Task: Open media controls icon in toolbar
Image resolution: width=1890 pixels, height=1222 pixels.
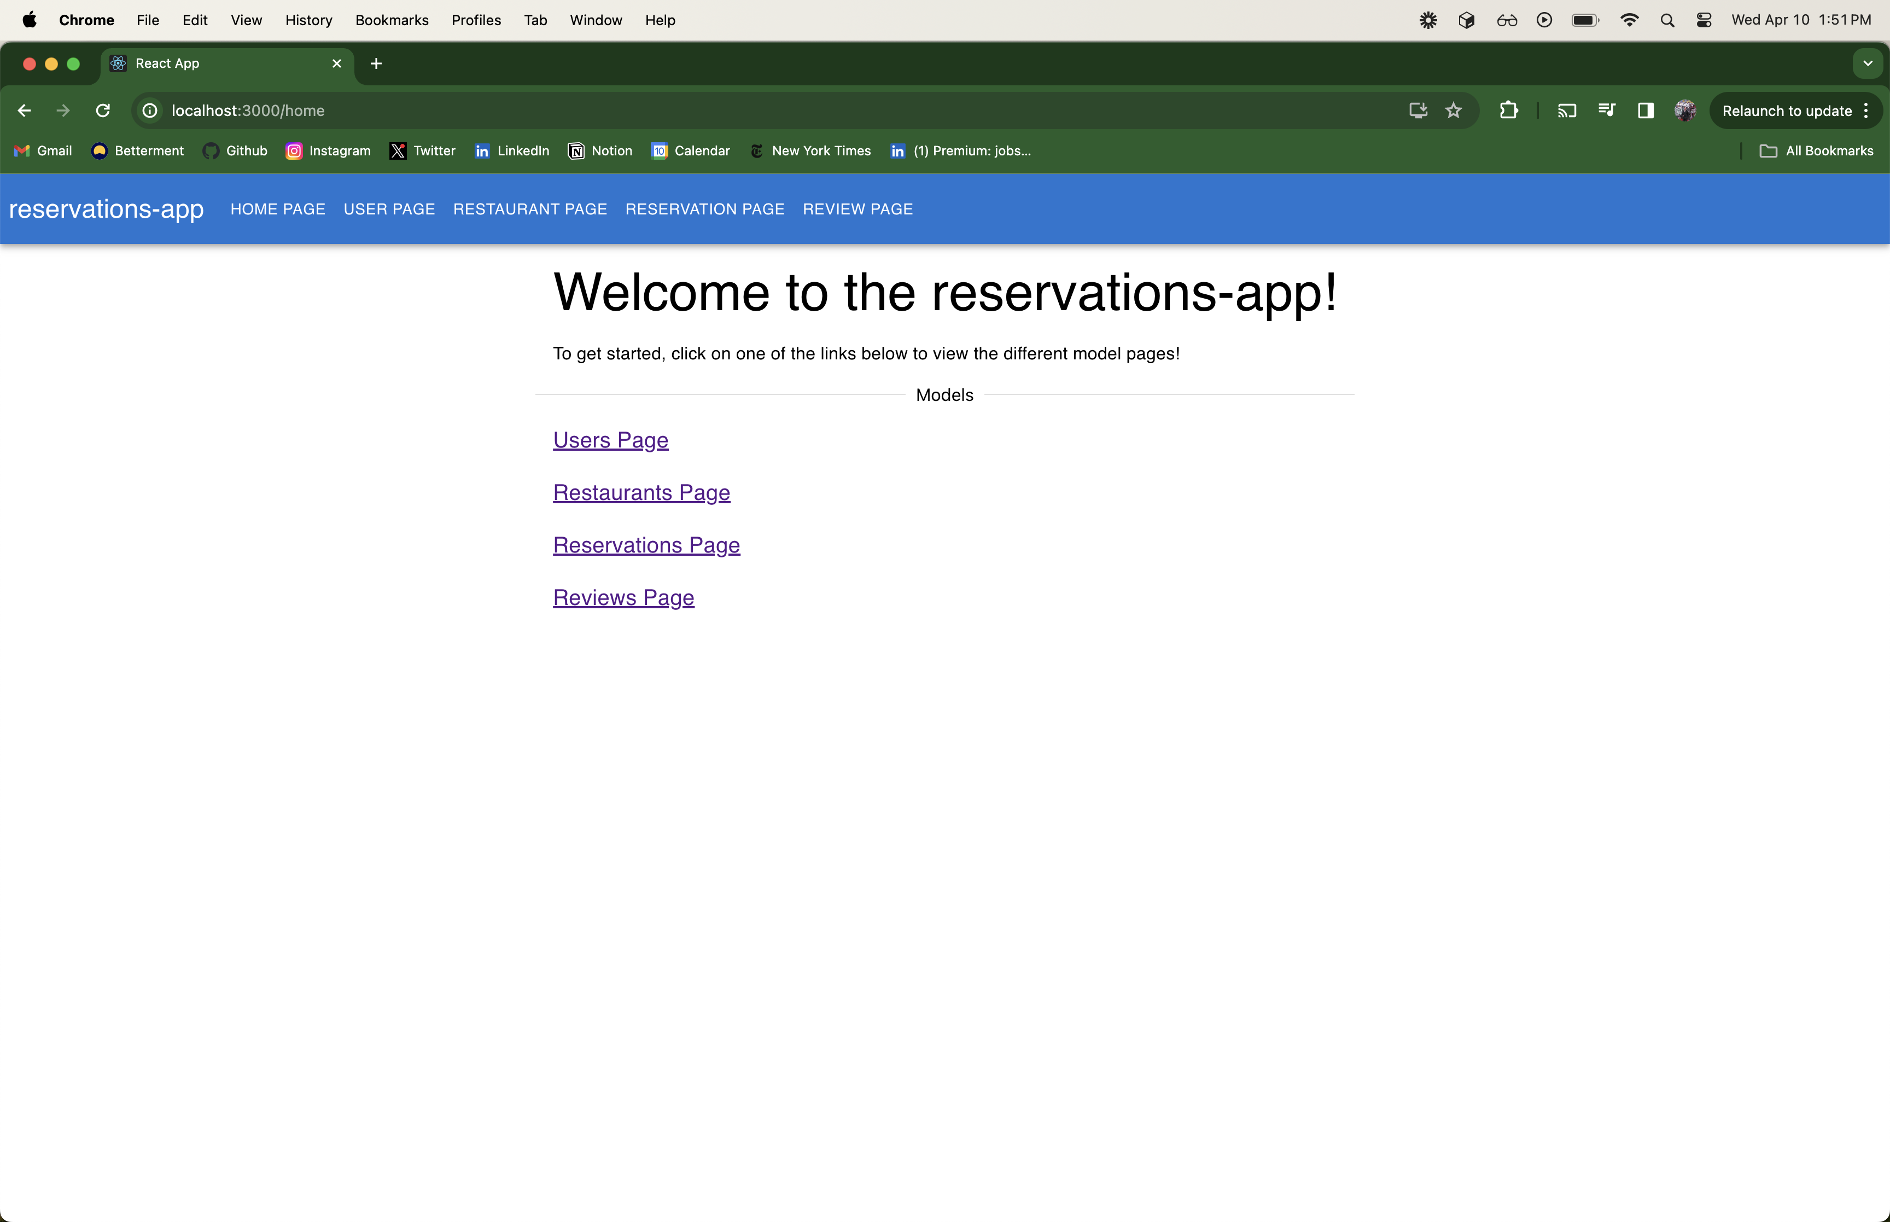Action: (1607, 110)
